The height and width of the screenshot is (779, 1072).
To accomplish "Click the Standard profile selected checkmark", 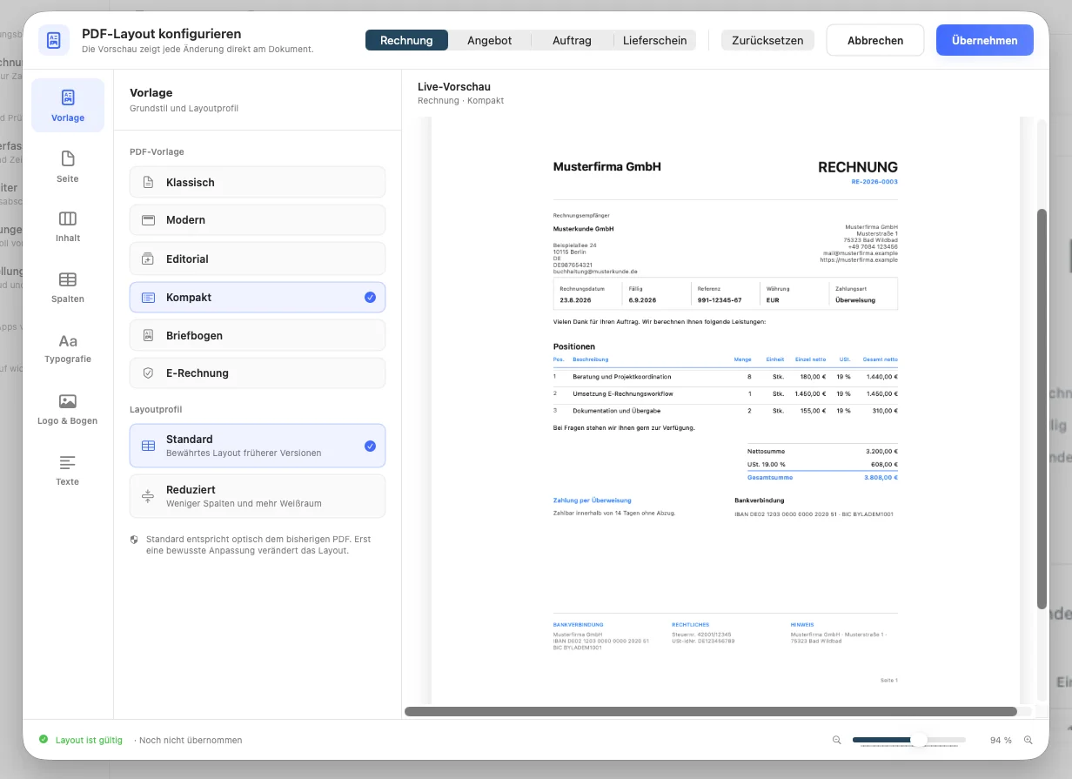I will 370,447.
